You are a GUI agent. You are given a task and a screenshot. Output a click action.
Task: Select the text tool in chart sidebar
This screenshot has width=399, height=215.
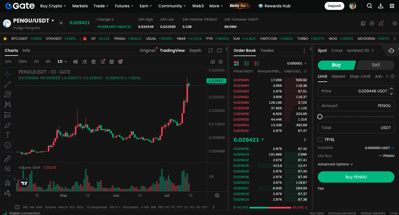pyautogui.click(x=8, y=135)
